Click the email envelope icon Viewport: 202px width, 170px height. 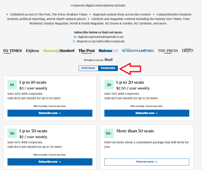click(75, 37)
